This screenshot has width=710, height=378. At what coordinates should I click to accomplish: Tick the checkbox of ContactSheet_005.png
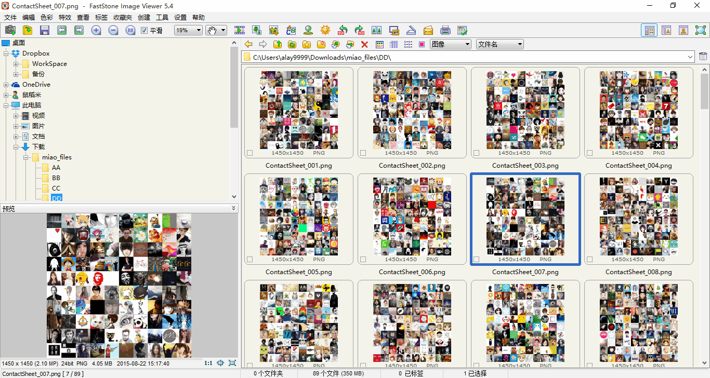[x=249, y=260]
